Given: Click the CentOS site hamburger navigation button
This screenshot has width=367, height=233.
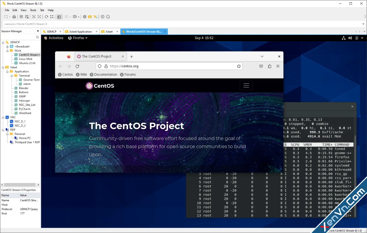Looking at the screenshot, I should 246,85.
